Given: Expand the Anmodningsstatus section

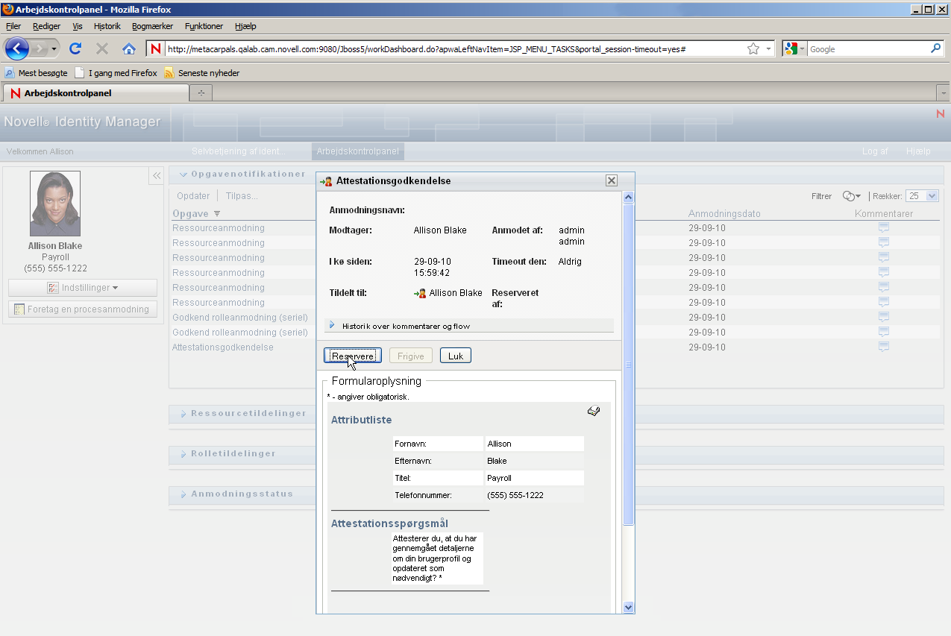Looking at the screenshot, I should point(183,494).
